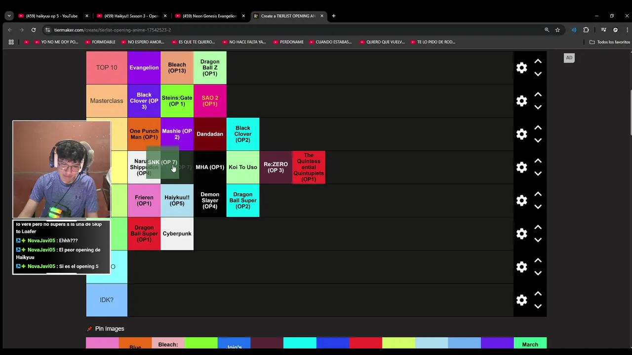The width and height of the screenshot is (632, 355).
Task: Open the Todos los favoritos folder
Action: [610, 42]
